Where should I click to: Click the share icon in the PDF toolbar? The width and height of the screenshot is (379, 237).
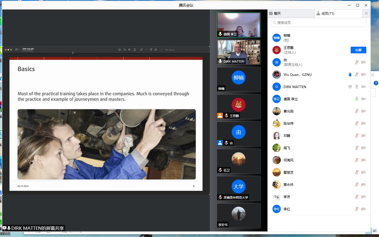(x=135, y=50)
